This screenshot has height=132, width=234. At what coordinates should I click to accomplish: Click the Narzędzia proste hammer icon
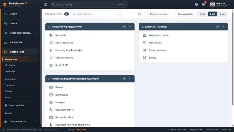tap(51, 110)
